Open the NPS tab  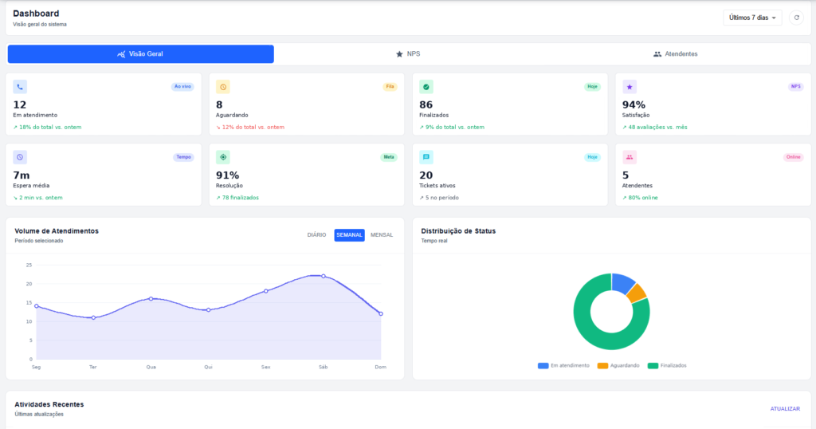pos(407,54)
